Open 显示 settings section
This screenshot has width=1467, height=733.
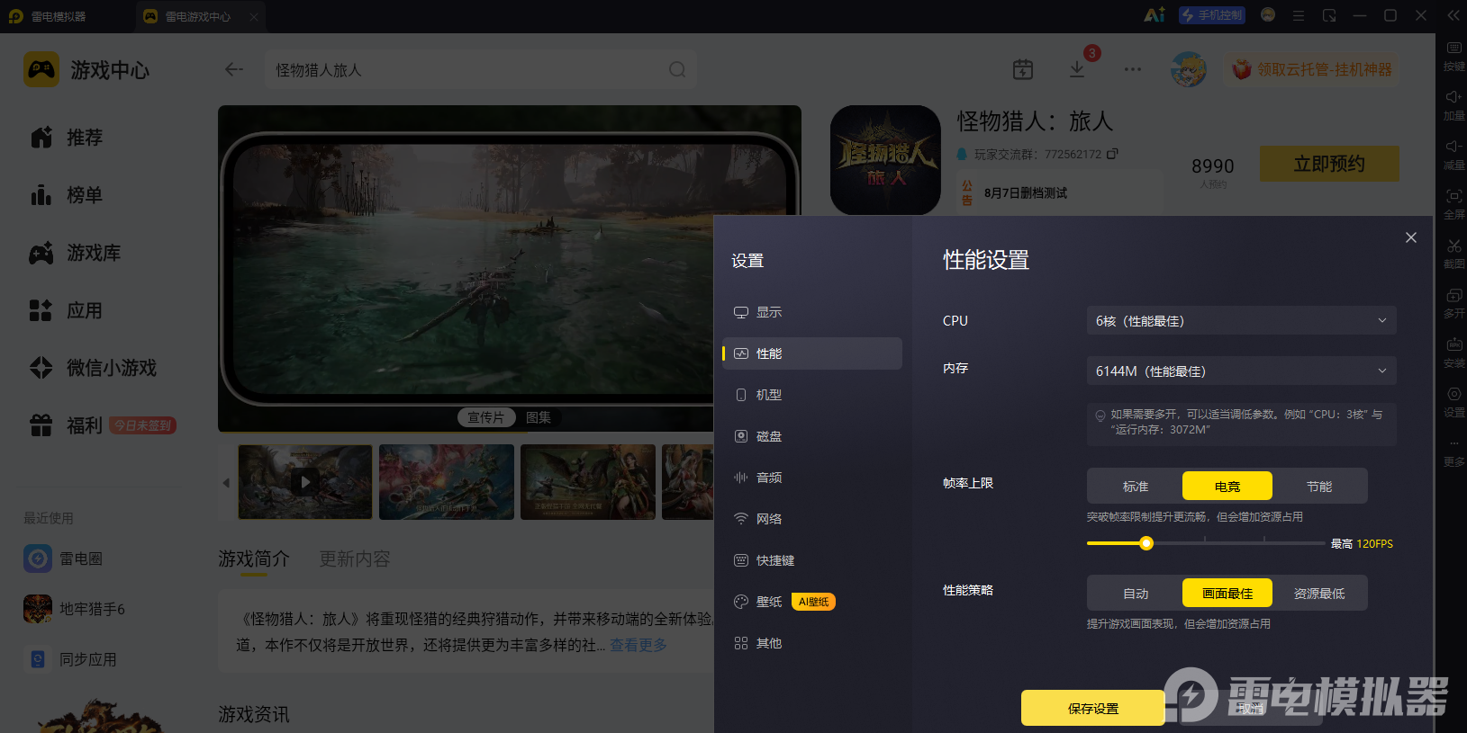(x=812, y=312)
